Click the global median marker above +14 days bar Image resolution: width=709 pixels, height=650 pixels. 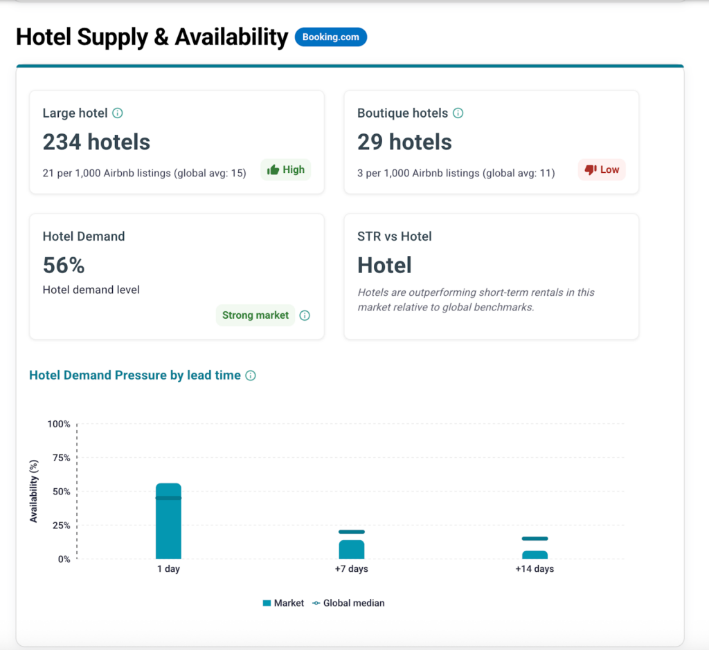pyautogui.click(x=535, y=539)
